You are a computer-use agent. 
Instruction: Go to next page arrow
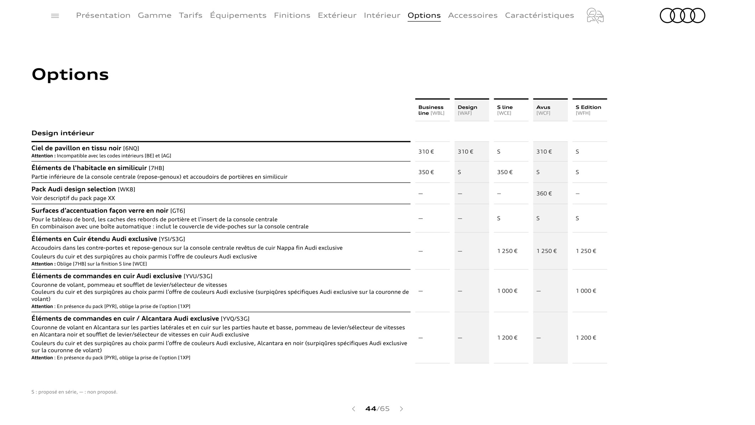pyautogui.click(x=401, y=409)
